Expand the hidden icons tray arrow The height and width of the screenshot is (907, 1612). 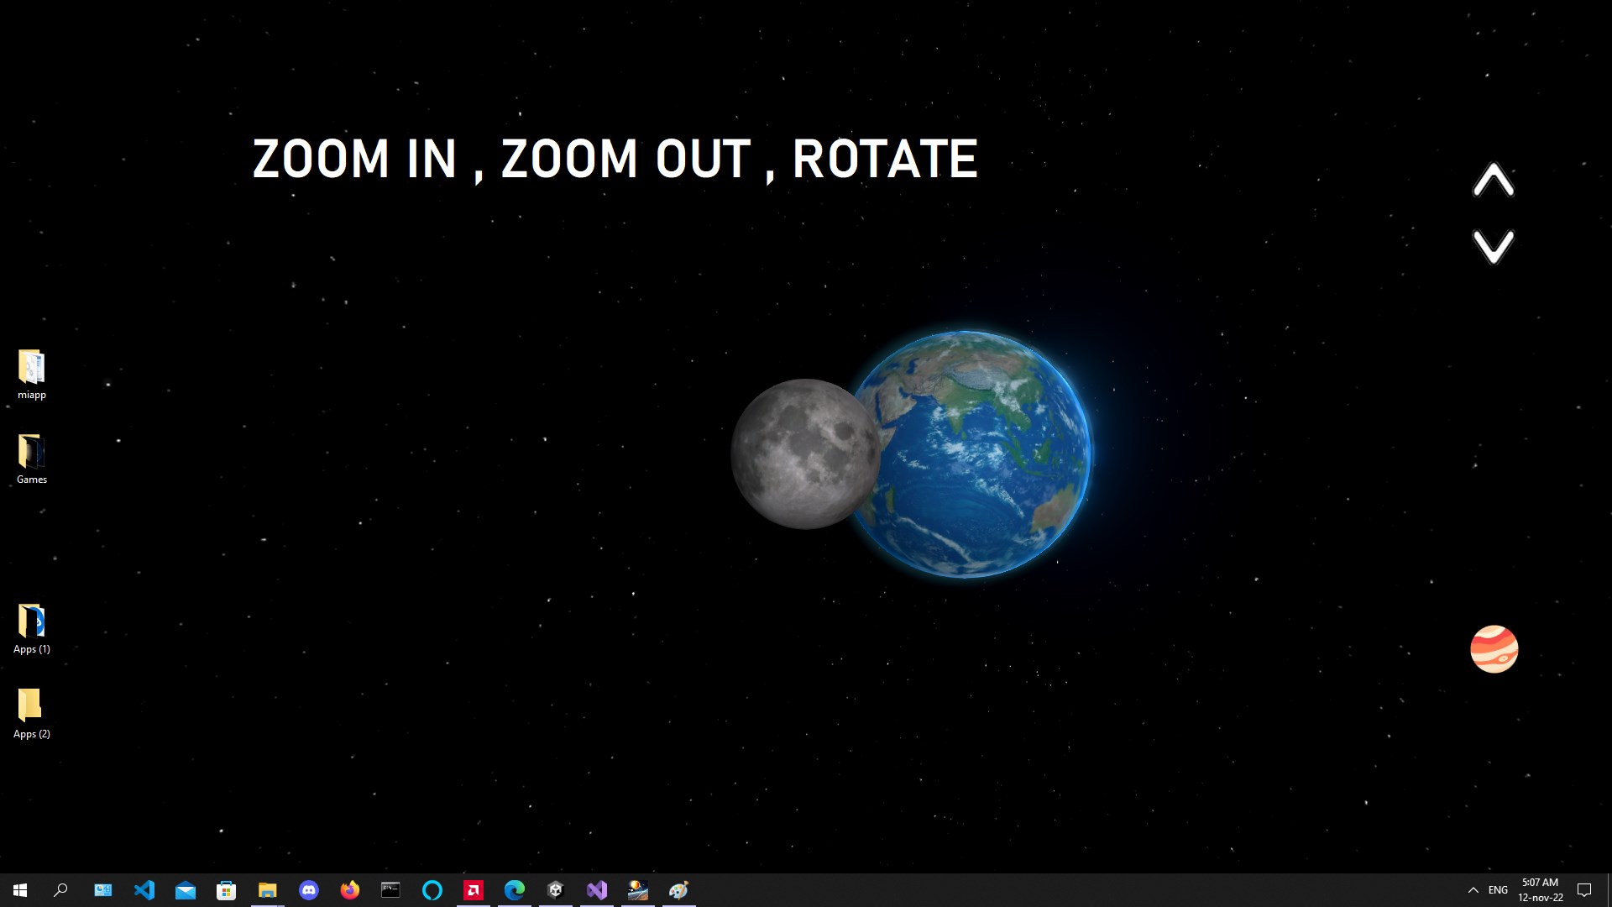point(1472,889)
